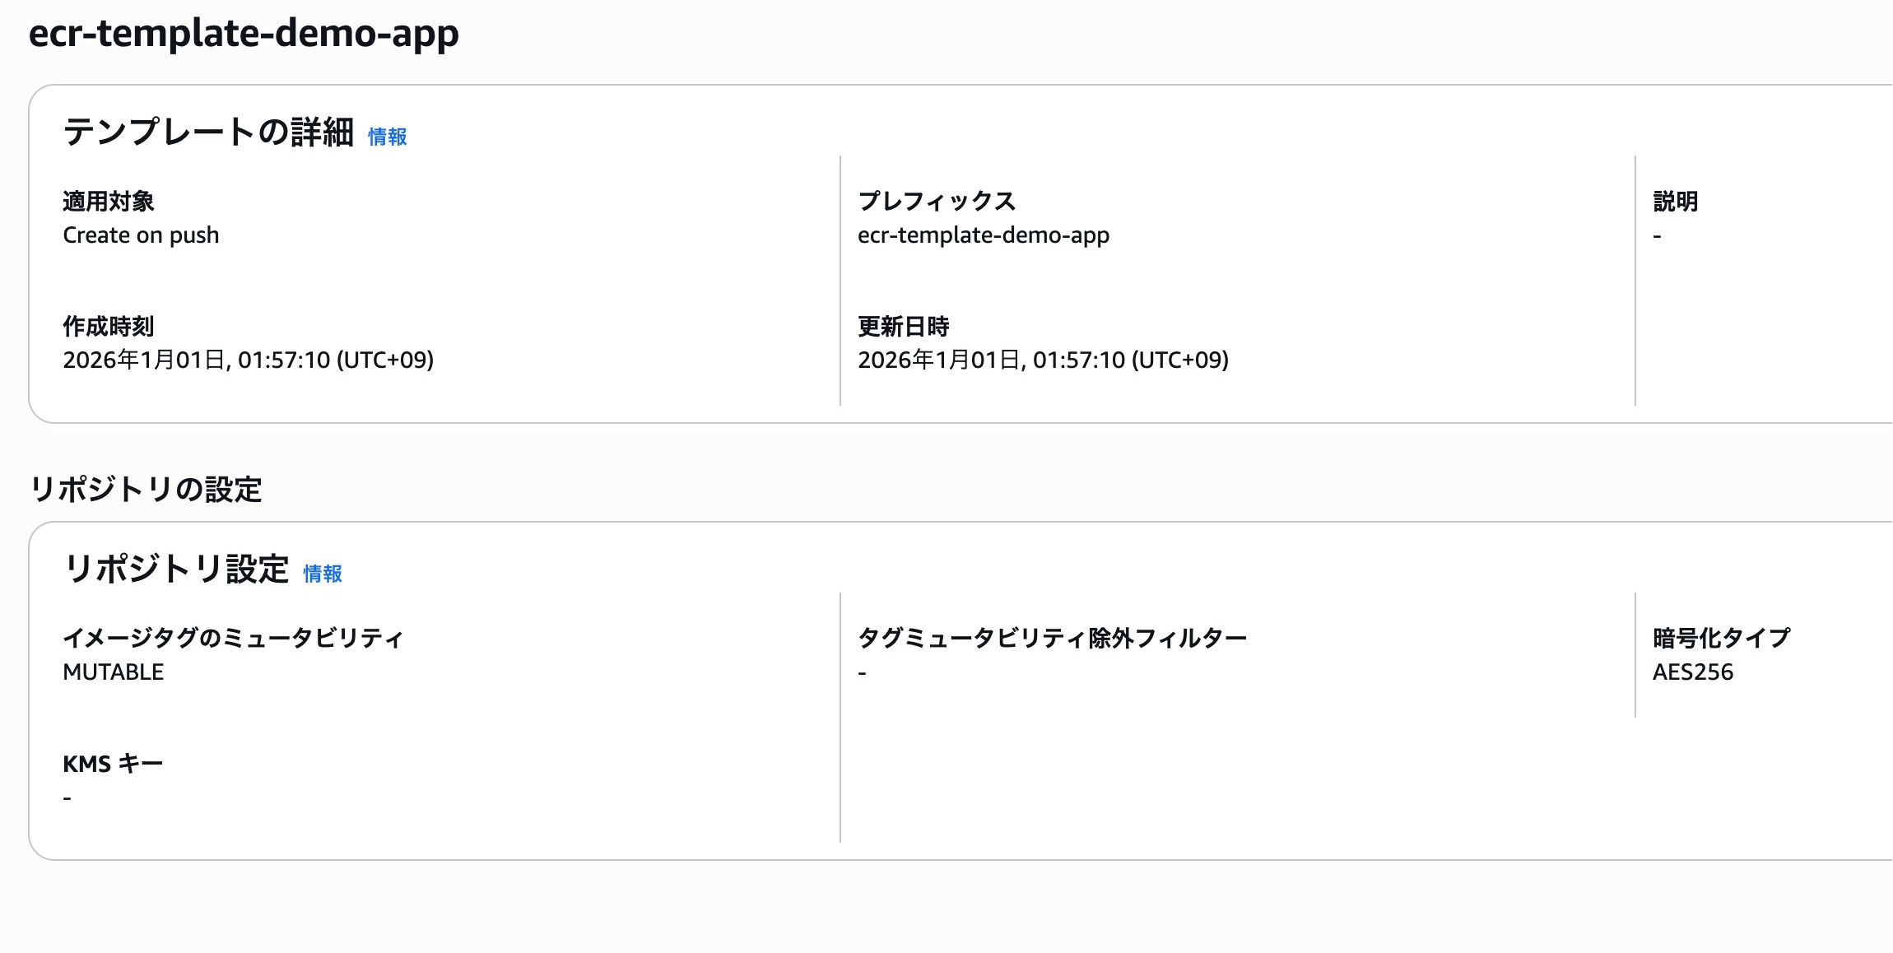Click the ecr-template-demo-app page title

tap(244, 34)
